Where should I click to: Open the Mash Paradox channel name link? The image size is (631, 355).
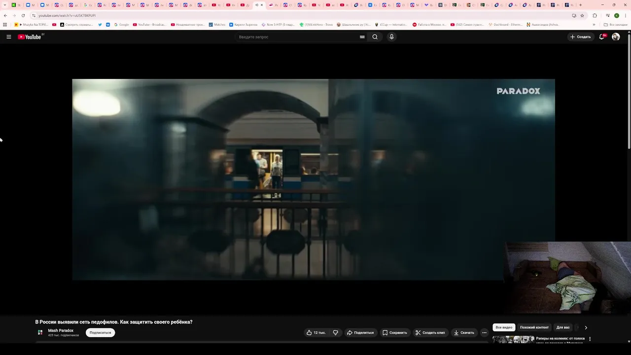[61, 330]
